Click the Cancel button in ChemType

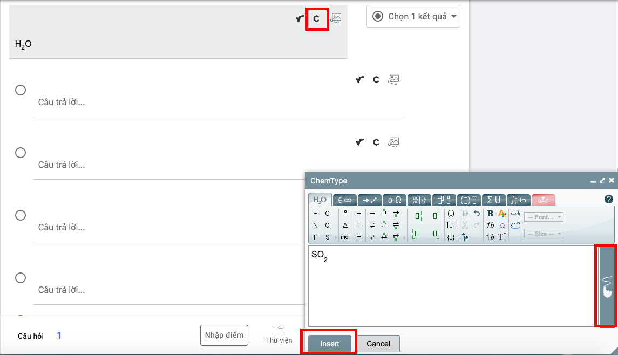(378, 344)
